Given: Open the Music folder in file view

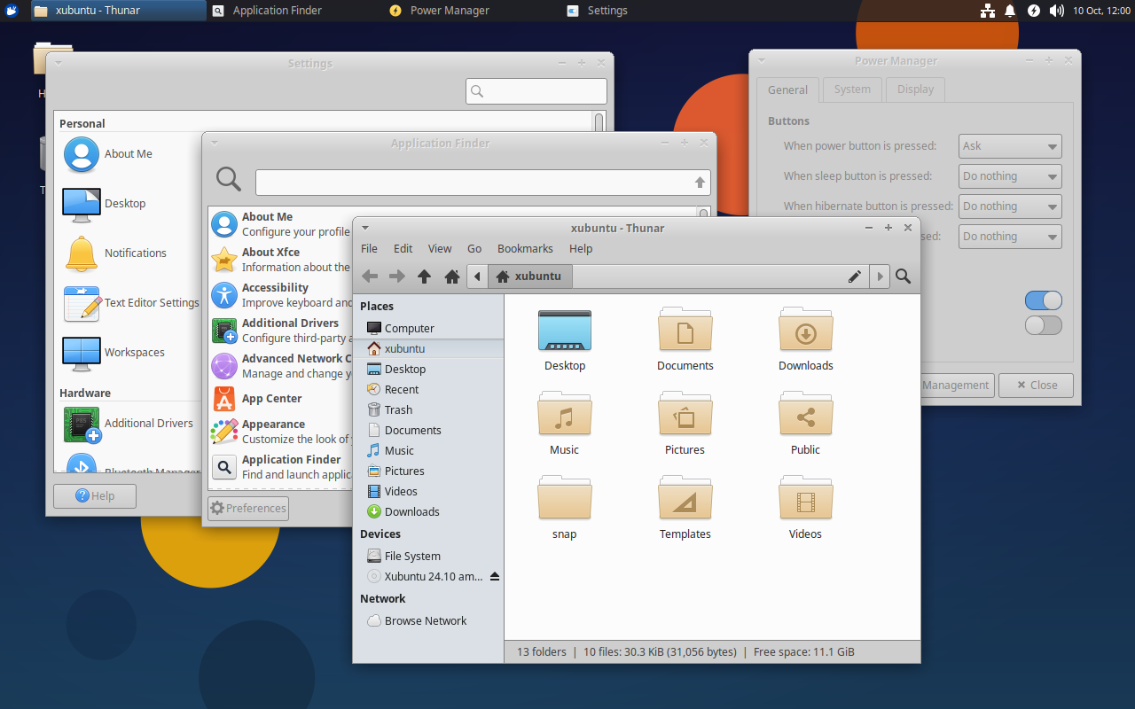Looking at the screenshot, I should (x=565, y=424).
